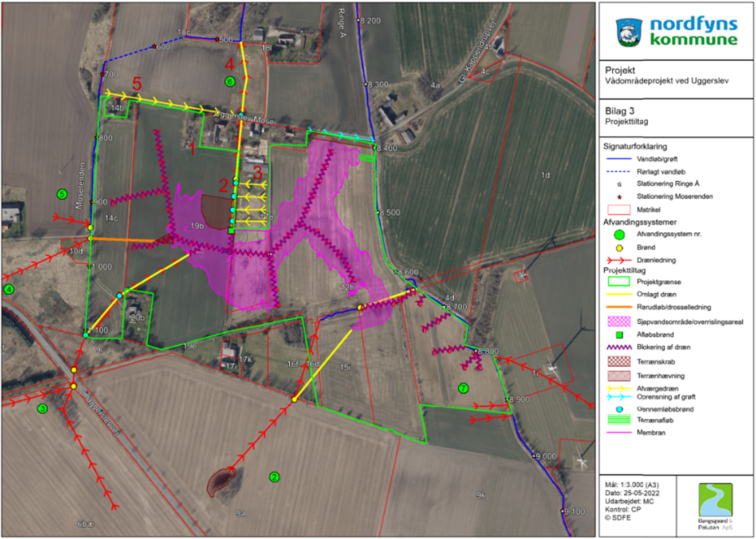The height and width of the screenshot is (539, 756).
Task: Click the yellow Brønd legend symbol
Action: click(619, 248)
